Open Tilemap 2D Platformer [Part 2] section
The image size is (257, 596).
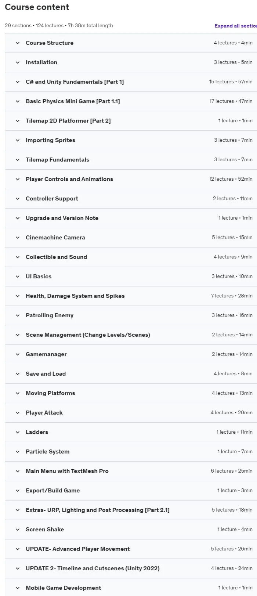pos(131,121)
